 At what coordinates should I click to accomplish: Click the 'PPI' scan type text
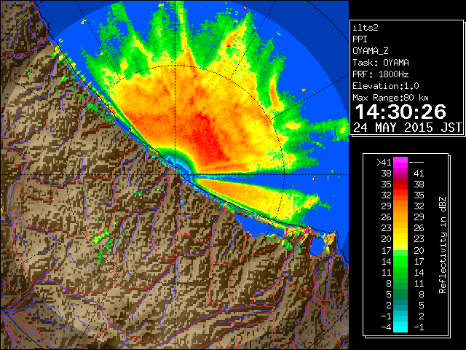[360, 39]
